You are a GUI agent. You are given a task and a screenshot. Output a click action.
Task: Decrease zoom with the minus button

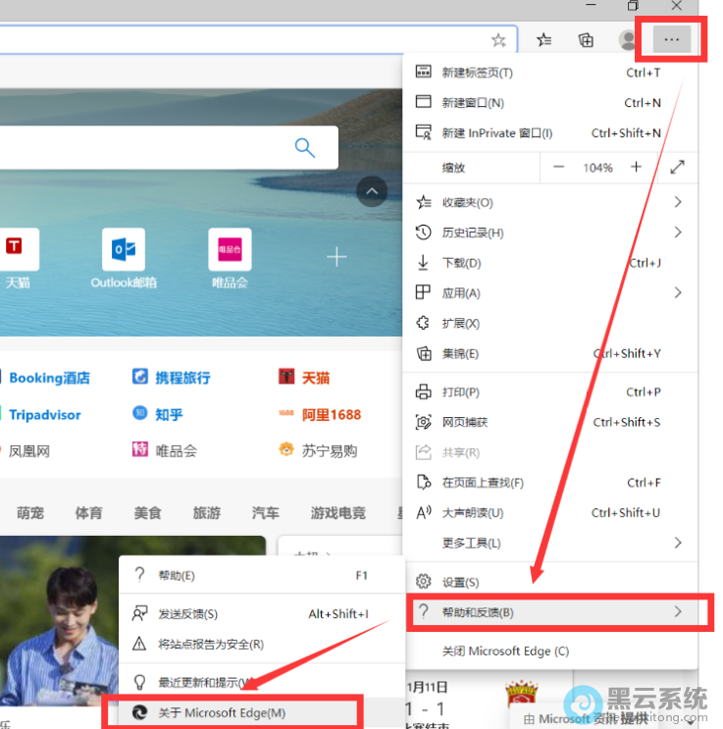[x=559, y=168]
